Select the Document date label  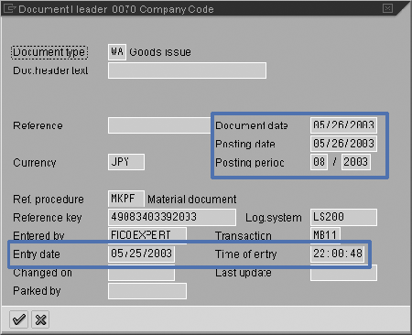click(x=252, y=125)
